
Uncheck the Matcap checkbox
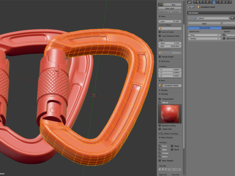coord(160,102)
